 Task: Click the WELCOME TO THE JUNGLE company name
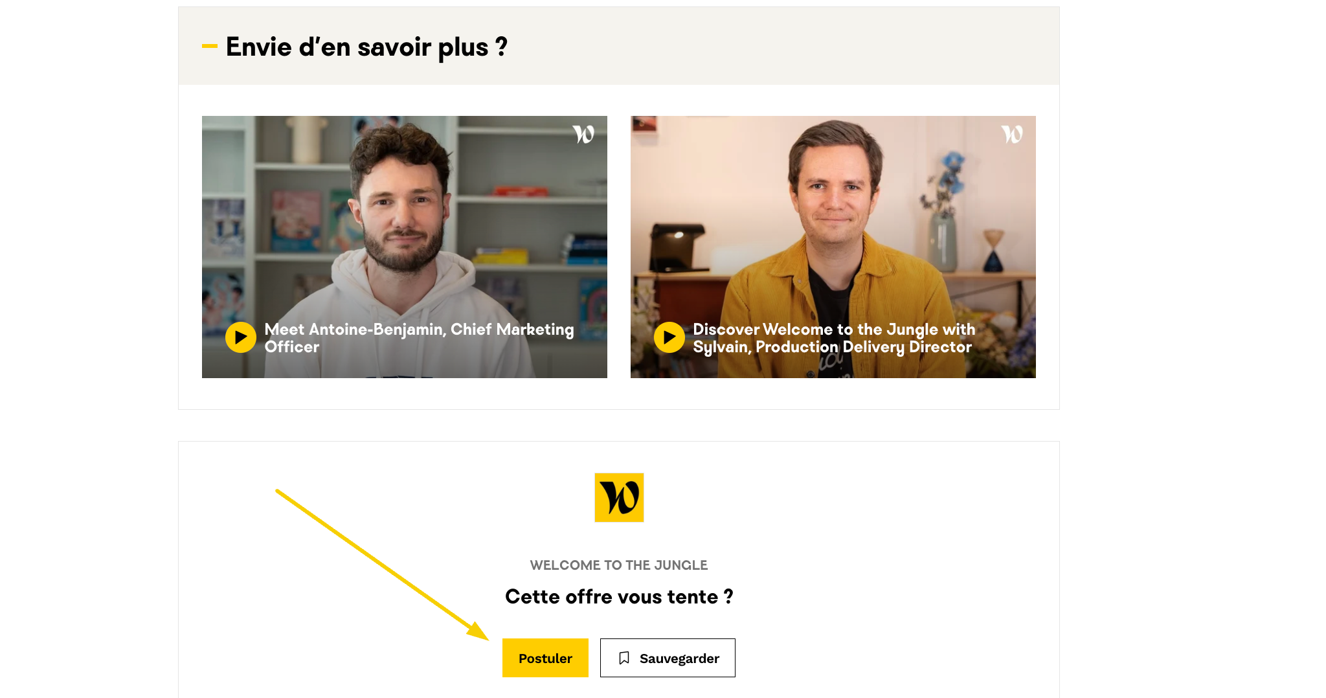click(618, 565)
